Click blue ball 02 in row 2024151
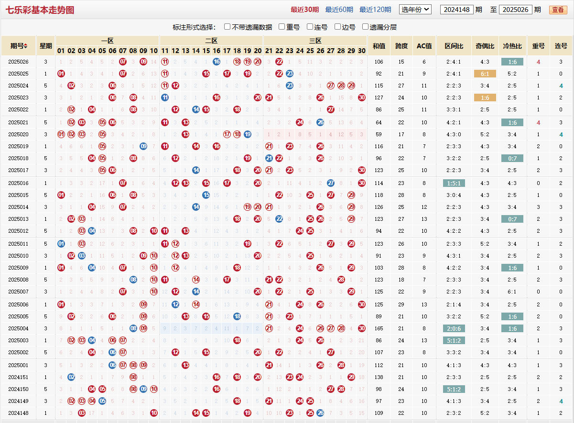574x423 pixels. 71,377
